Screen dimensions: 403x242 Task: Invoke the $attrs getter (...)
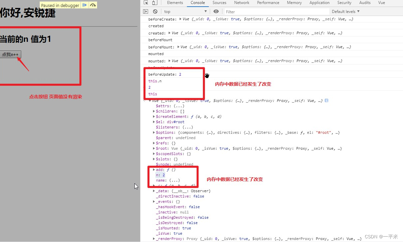tap(179, 106)
